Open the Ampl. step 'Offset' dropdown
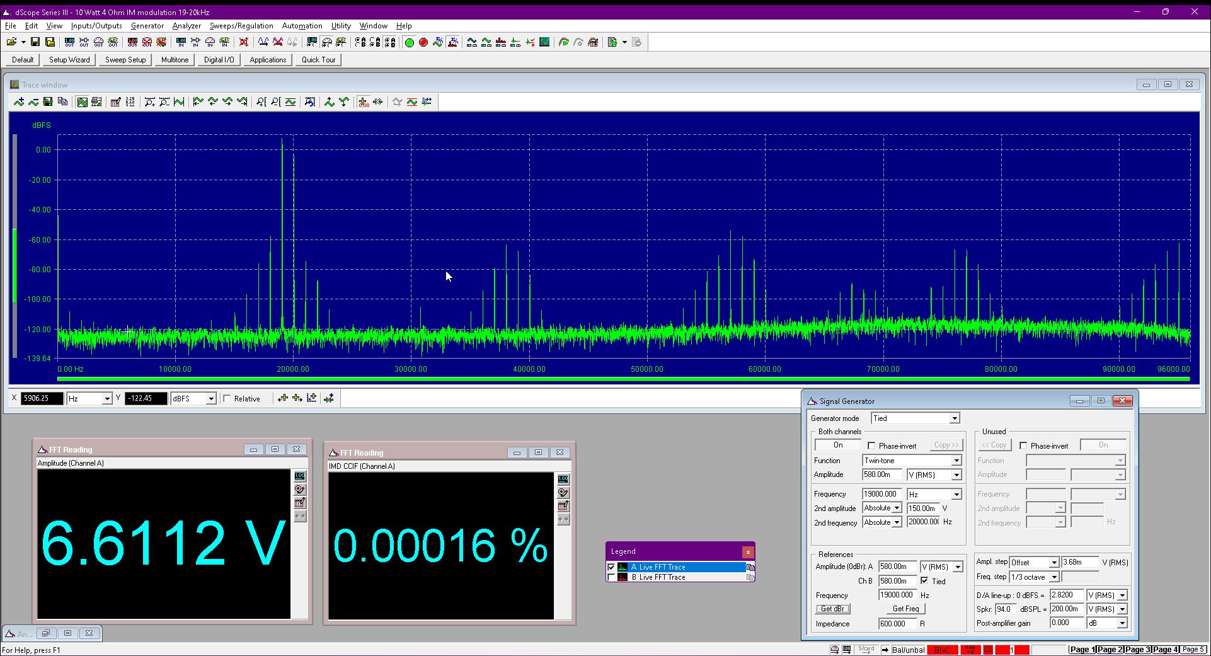Screen dimensions: 1211x656 (1053, 563)
